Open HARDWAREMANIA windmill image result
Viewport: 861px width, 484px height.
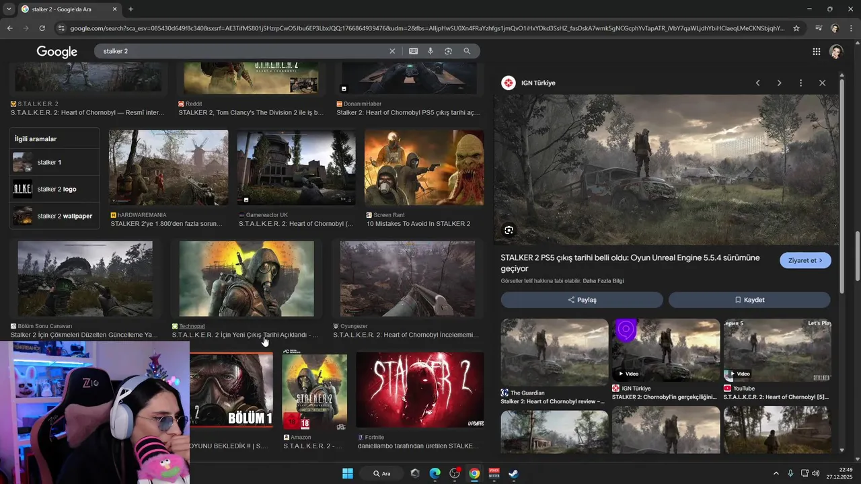pos(168,167)
